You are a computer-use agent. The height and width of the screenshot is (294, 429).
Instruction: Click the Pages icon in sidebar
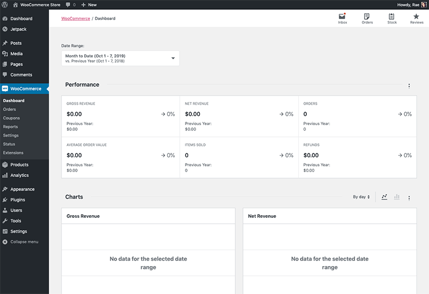tap(5, 64)
